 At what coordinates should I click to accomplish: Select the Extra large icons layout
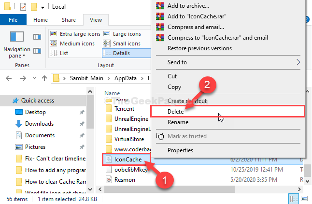pos(75,34)
